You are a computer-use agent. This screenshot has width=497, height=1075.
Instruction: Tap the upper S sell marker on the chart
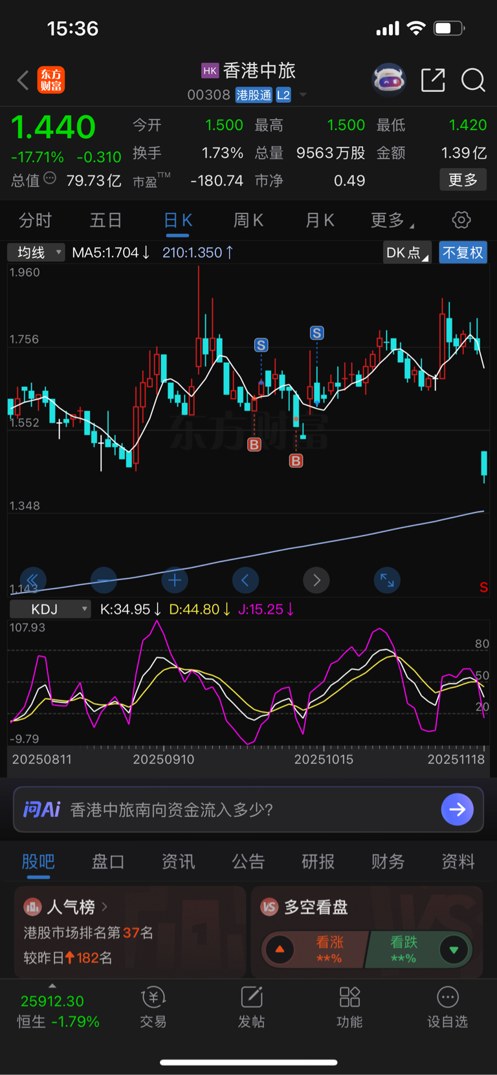pos(317,333)
